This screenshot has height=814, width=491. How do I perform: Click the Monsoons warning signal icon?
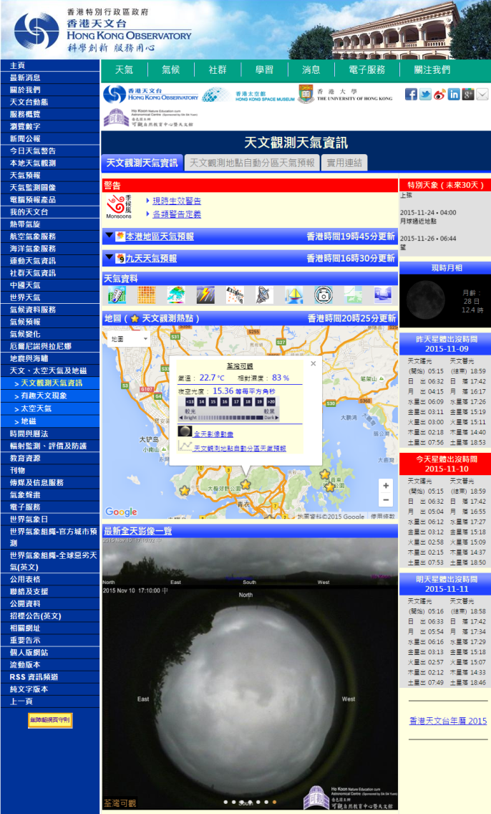coord(119,206)
